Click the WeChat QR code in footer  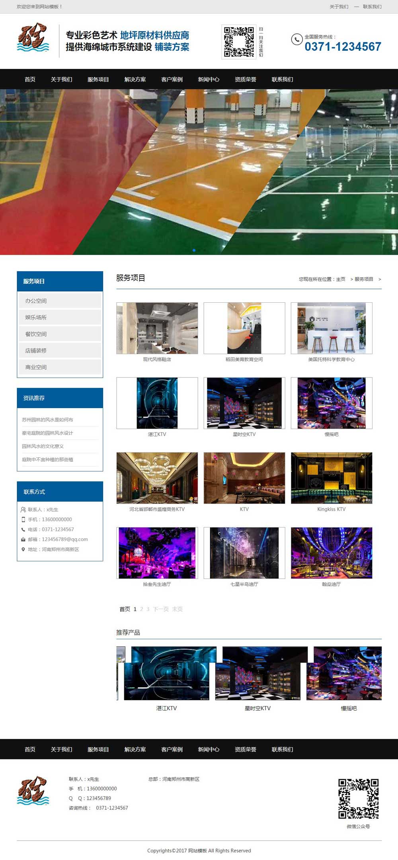pos(358,798)
